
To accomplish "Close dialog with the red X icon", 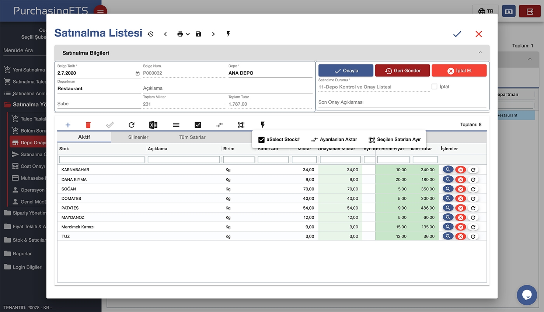I will coord(479,34).
